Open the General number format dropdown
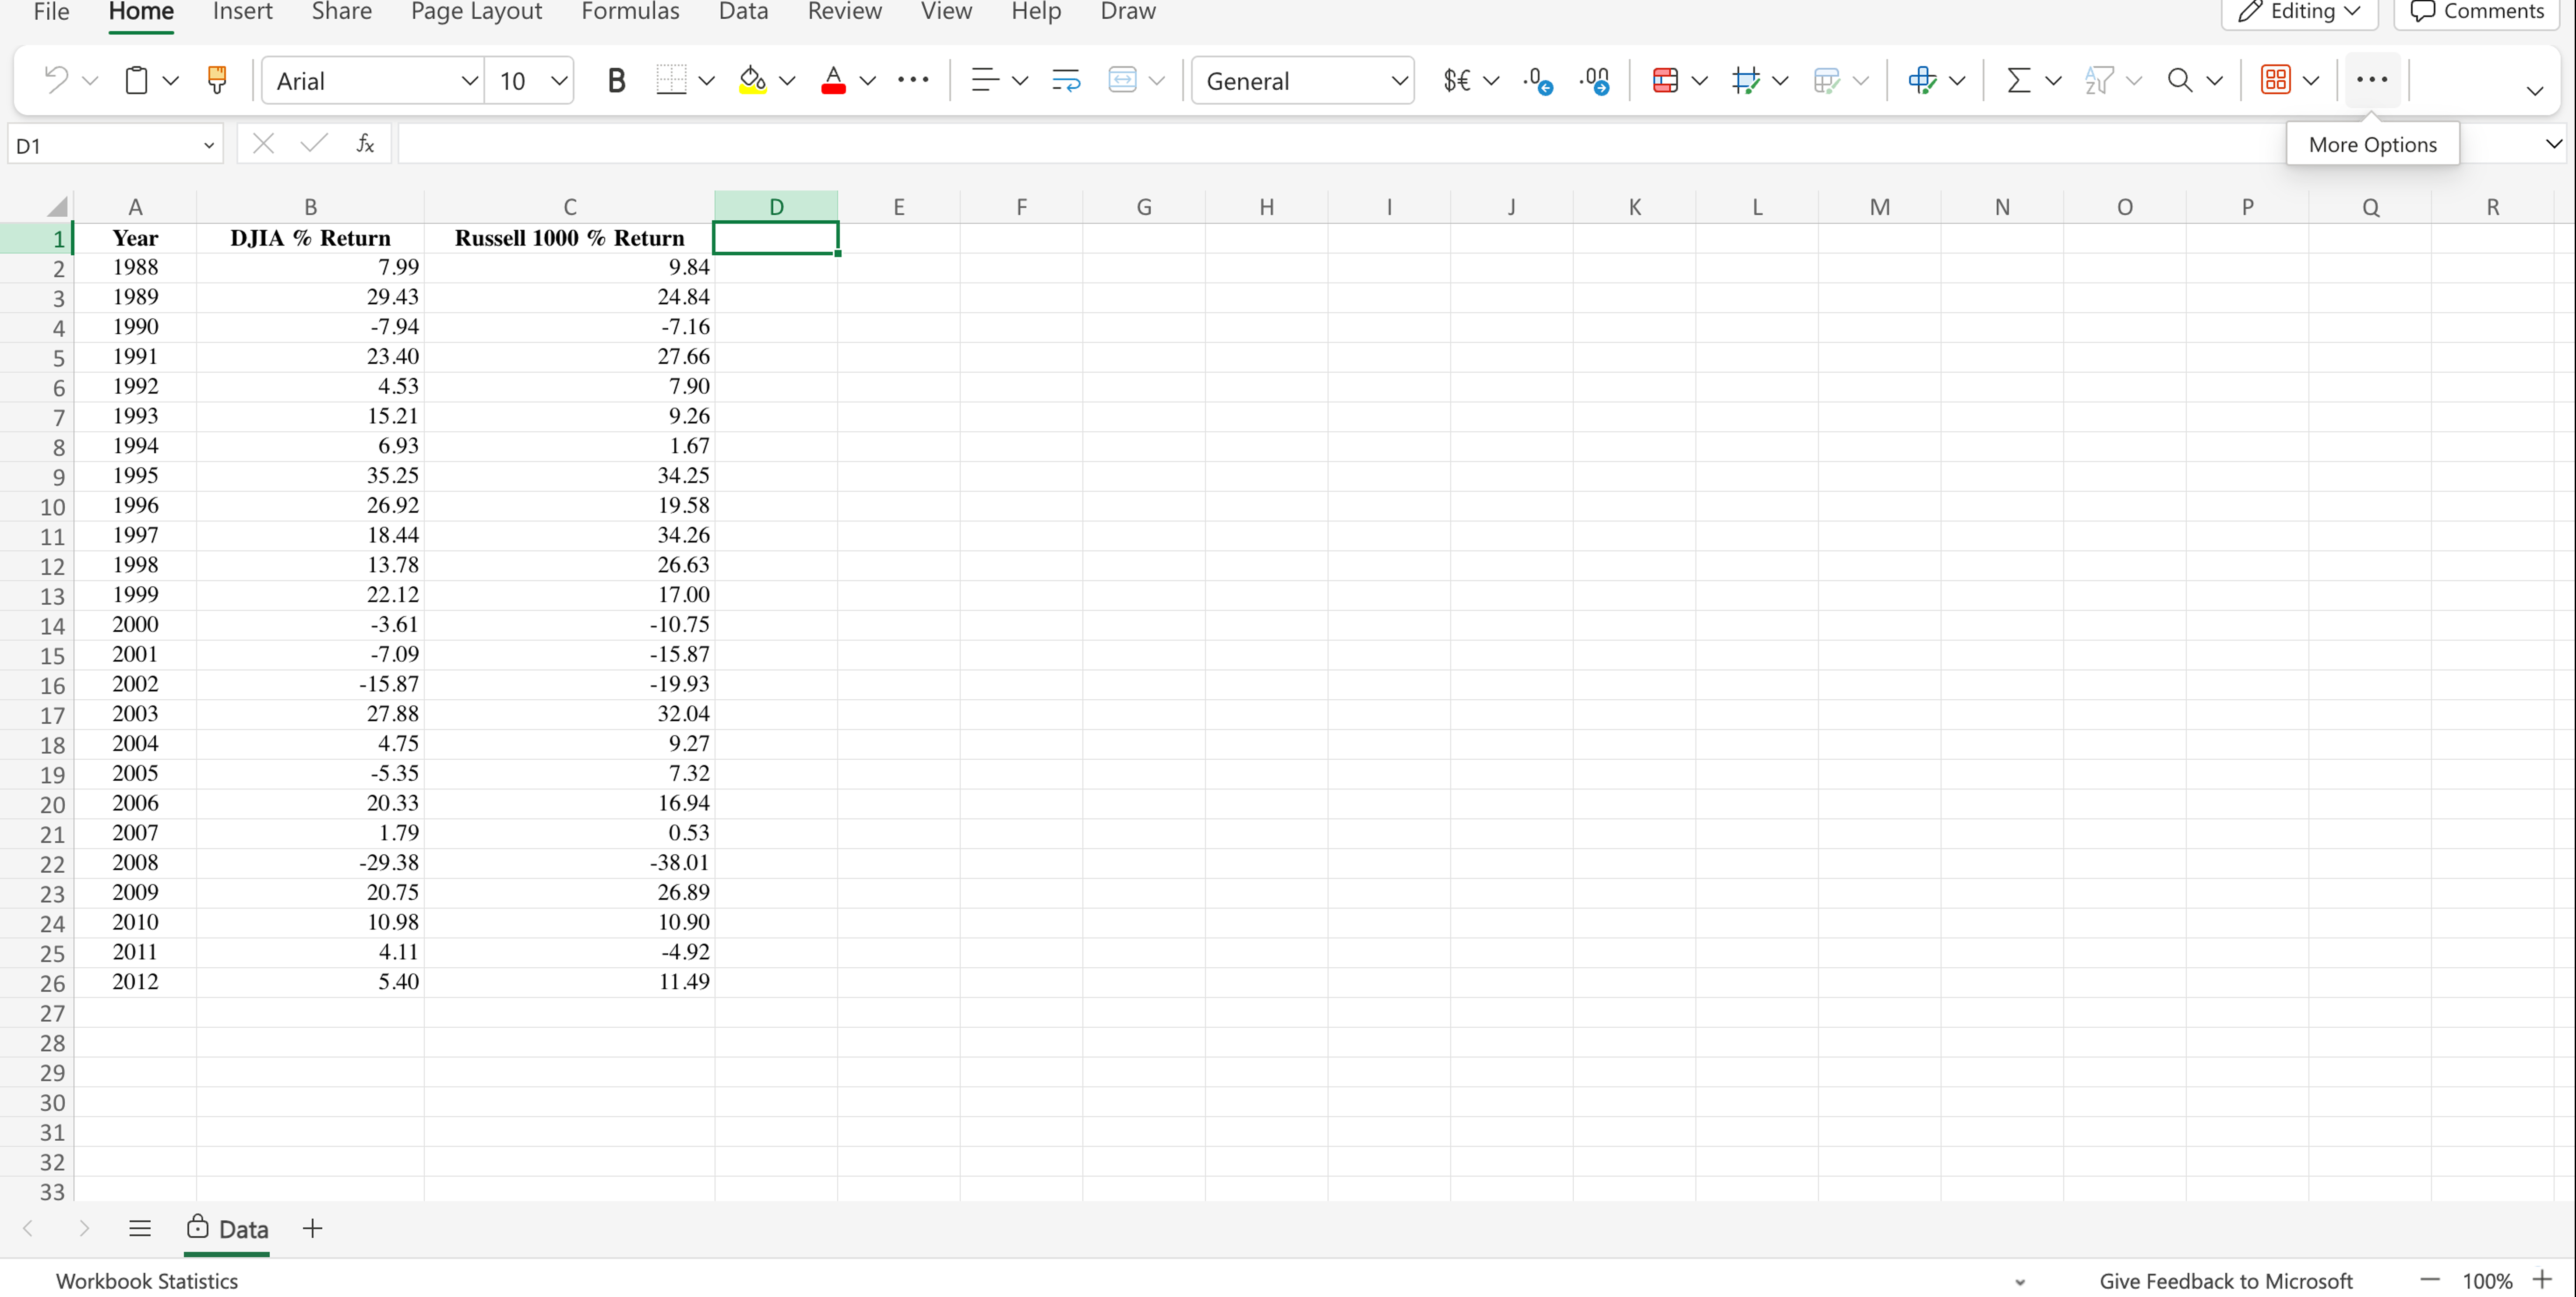Viewport: 2576px width, 1297px height. click(1399, 81)
